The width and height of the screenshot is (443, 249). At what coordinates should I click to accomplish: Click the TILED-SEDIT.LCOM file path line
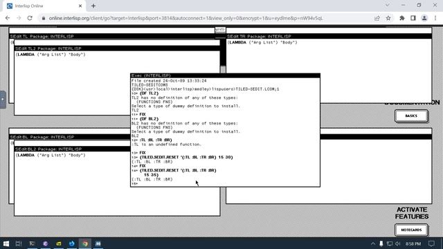tap(205, 89)
